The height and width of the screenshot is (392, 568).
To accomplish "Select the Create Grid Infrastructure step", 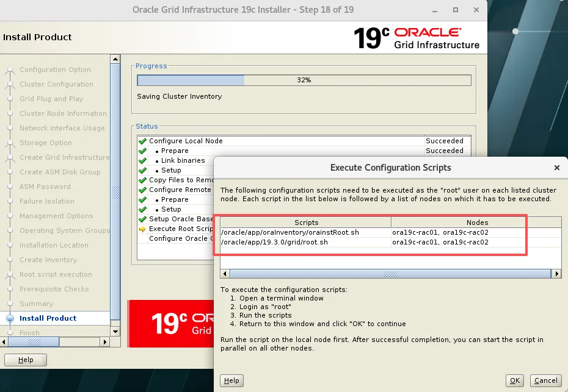I will tap(65, 157).
